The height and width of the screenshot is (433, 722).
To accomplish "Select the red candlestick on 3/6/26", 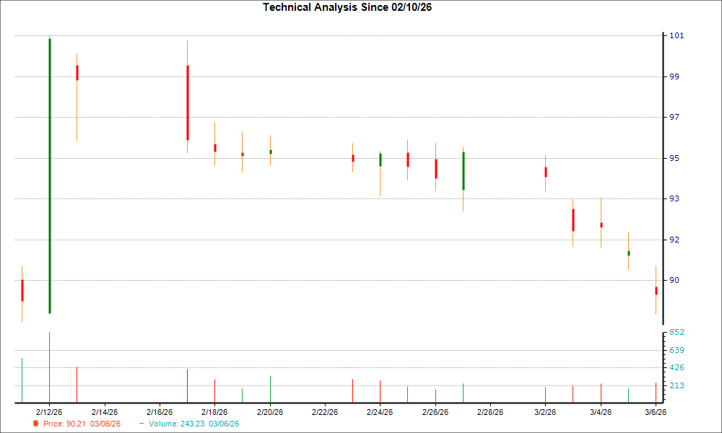I will coord(656,290).
